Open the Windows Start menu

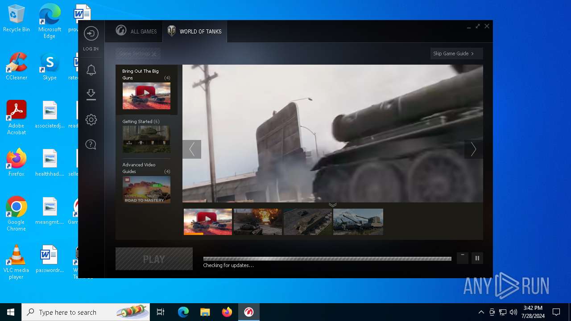point(11,312)
